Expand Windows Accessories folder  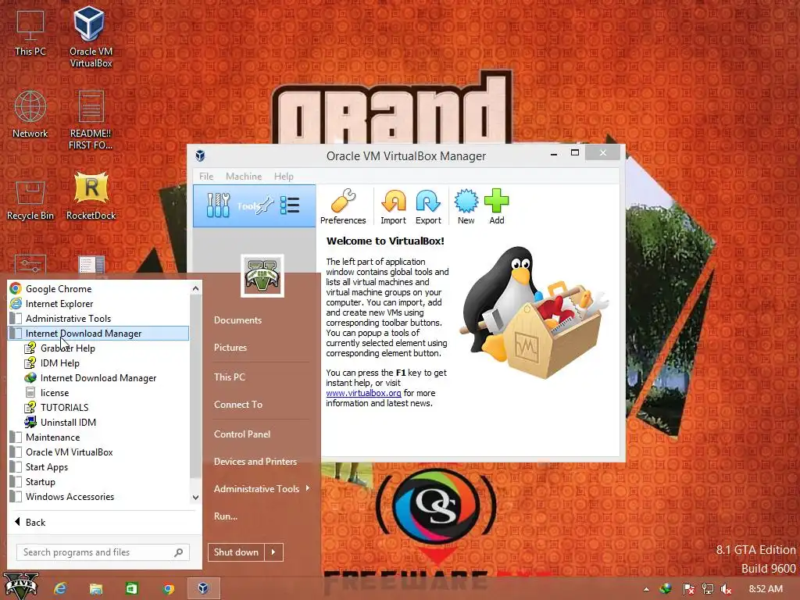(70, 496)
